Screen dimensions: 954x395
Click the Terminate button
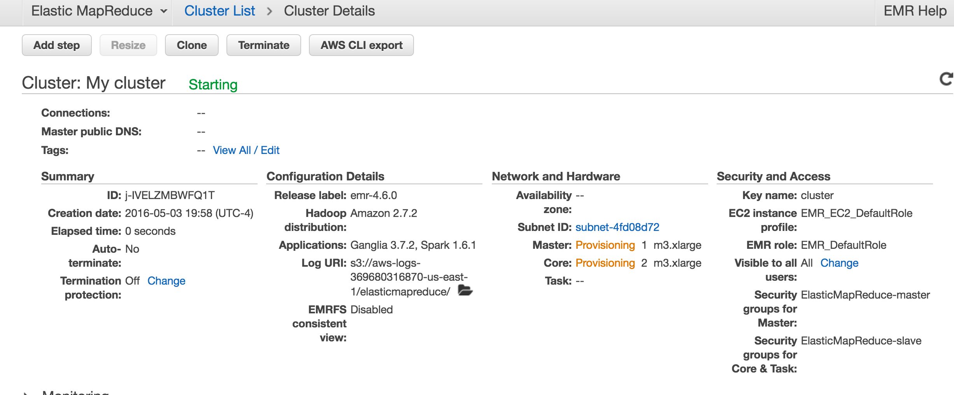(263, 45)
